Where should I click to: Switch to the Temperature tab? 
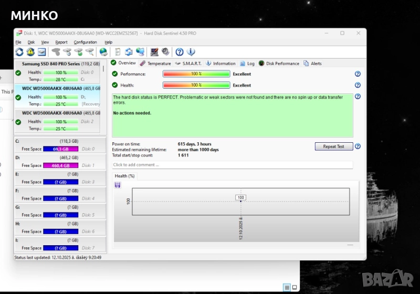click(x=155, y=64)
